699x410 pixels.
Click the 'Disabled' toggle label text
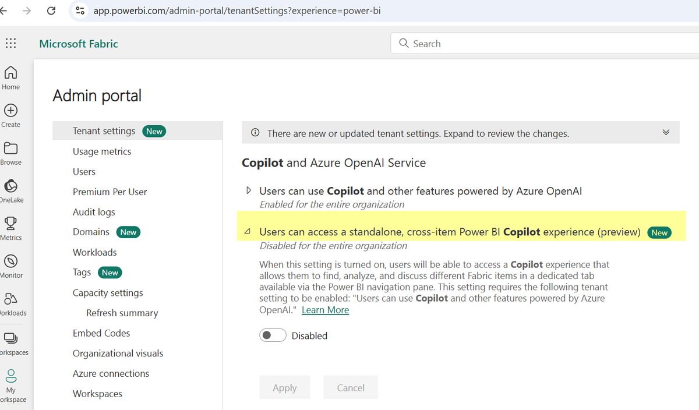pos(309,335)
